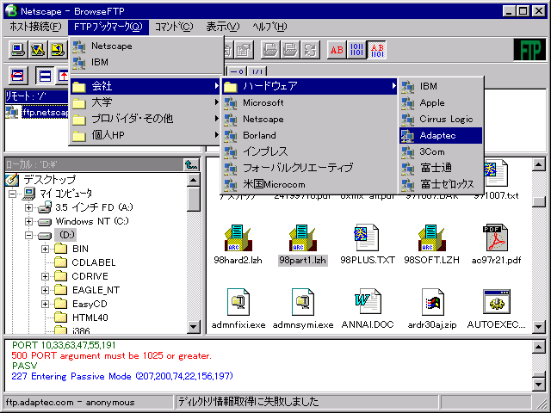Select the ardr30aj.zip file icon
Screen dimensions: 551x413
(x=432, y=308)
